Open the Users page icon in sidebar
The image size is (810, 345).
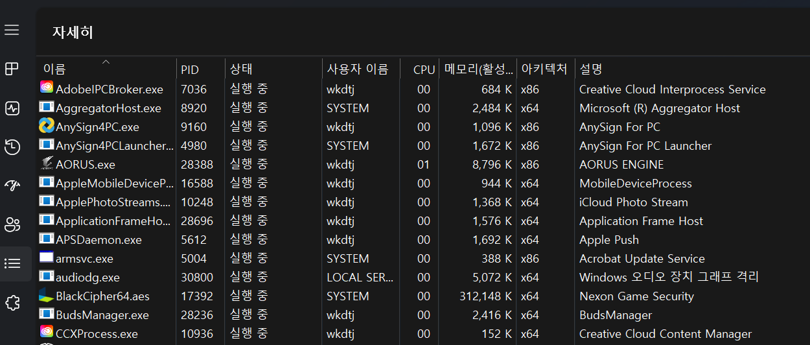(x=12, y=225)
